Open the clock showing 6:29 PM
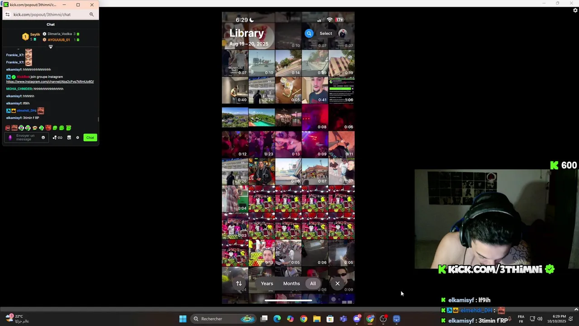Screen dimensions: 579x326 pos(556,319)
